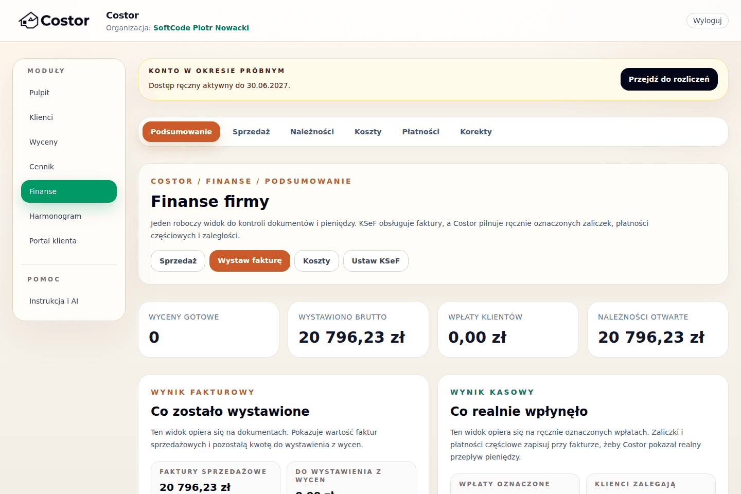
Task: Click the Faktury sprzedażowe tile
Action: click(x=216, y=478)
